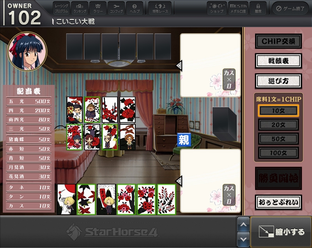Play the plum blossom hand card beside bush clover
Image resolution: width=312 pixels, height=248 pixels.
147,199
